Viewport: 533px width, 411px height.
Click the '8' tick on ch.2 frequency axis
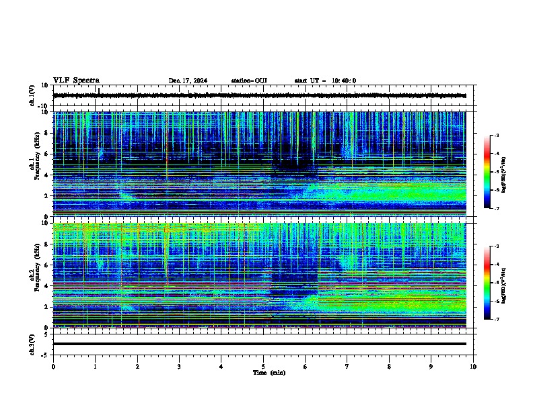tap(46, 244)
